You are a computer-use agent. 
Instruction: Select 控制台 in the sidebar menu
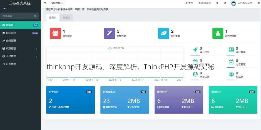pos(20,25)
